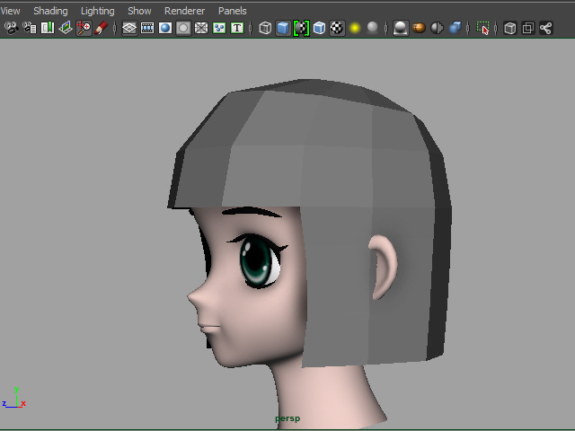
Task: Activate the 2D Pan/Zoom tool icon
Action: 84,28
